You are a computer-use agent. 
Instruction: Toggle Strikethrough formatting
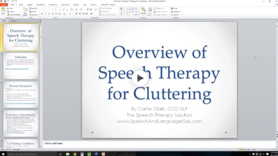click(x=56, y=14)
